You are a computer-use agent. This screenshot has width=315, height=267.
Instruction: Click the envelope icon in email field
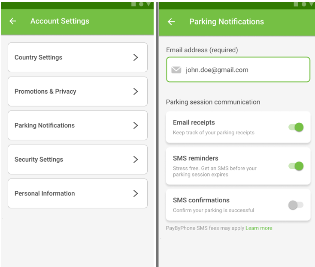[x=176, y=70]
